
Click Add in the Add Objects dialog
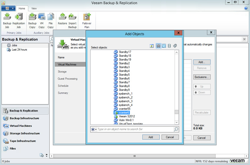coord(151,137)
